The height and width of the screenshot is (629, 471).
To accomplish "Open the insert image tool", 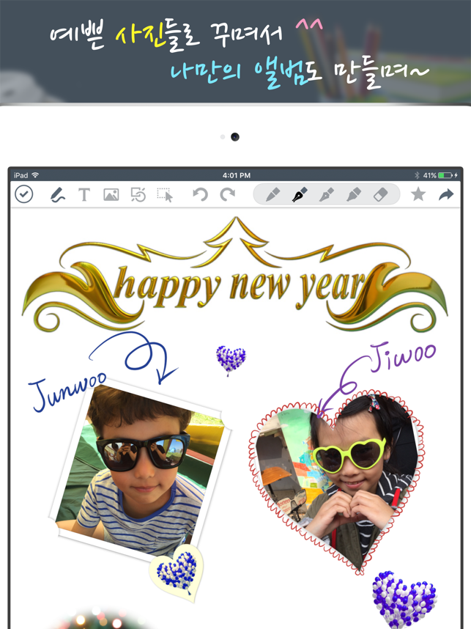I will pyautogui.click(x=111, y=195).
